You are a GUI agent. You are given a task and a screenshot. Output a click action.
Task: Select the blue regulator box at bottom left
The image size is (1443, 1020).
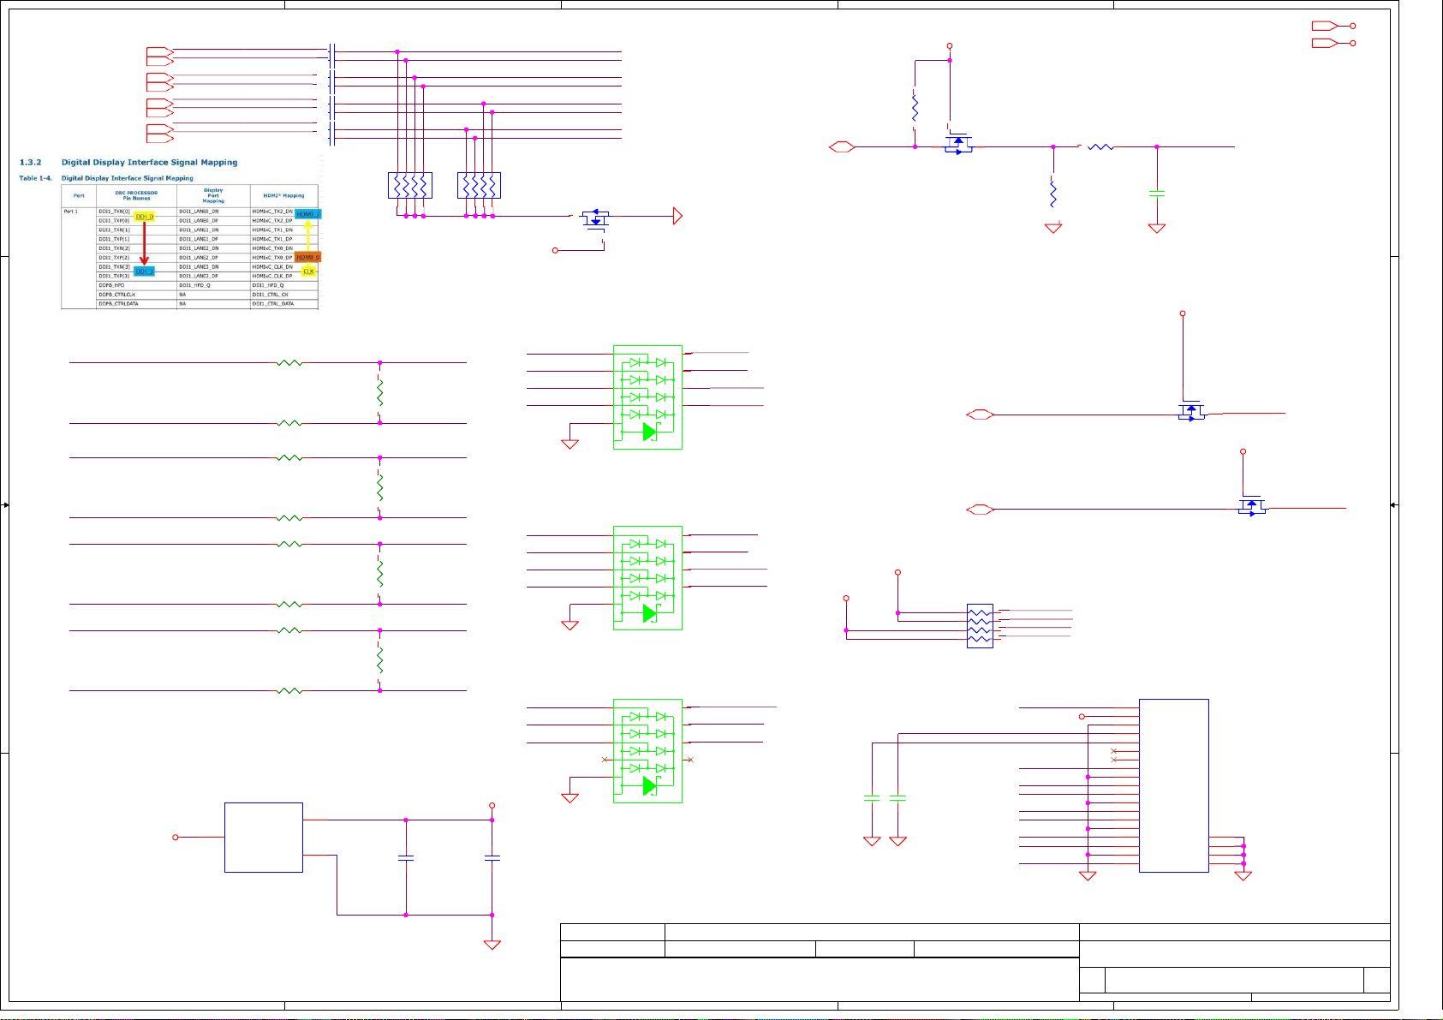click(263, 837)
